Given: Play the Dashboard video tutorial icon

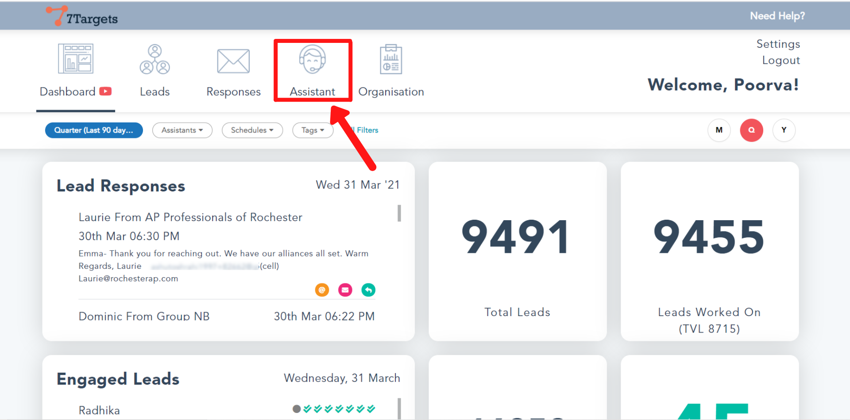Looking at the screenshot, I should coord(105,91).
